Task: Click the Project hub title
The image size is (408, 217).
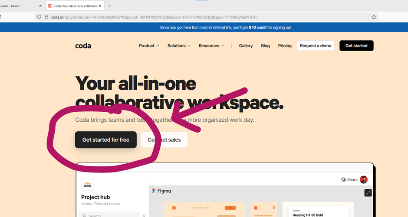Action: click(95, 197)
